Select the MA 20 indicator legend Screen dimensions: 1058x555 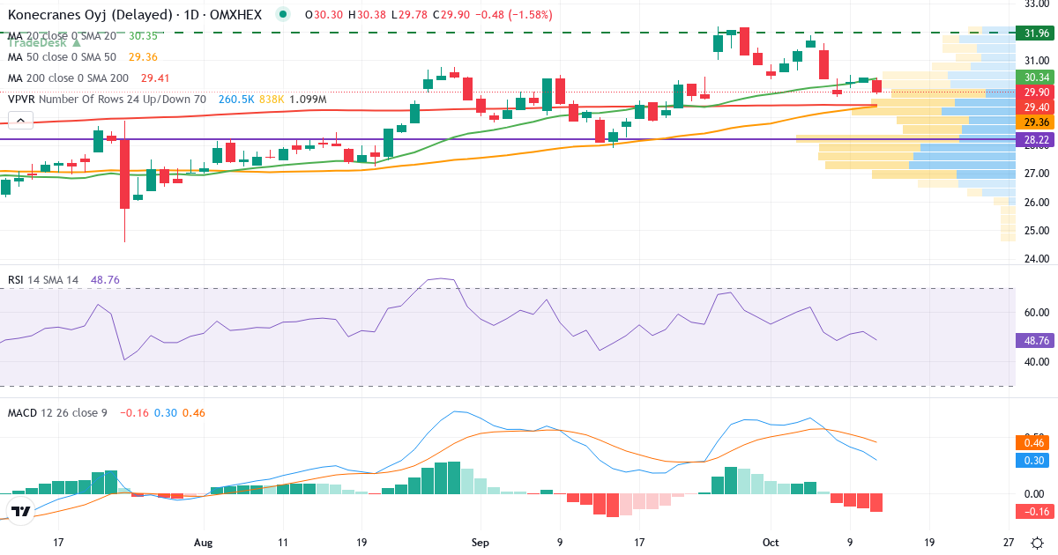coord(62,36)
